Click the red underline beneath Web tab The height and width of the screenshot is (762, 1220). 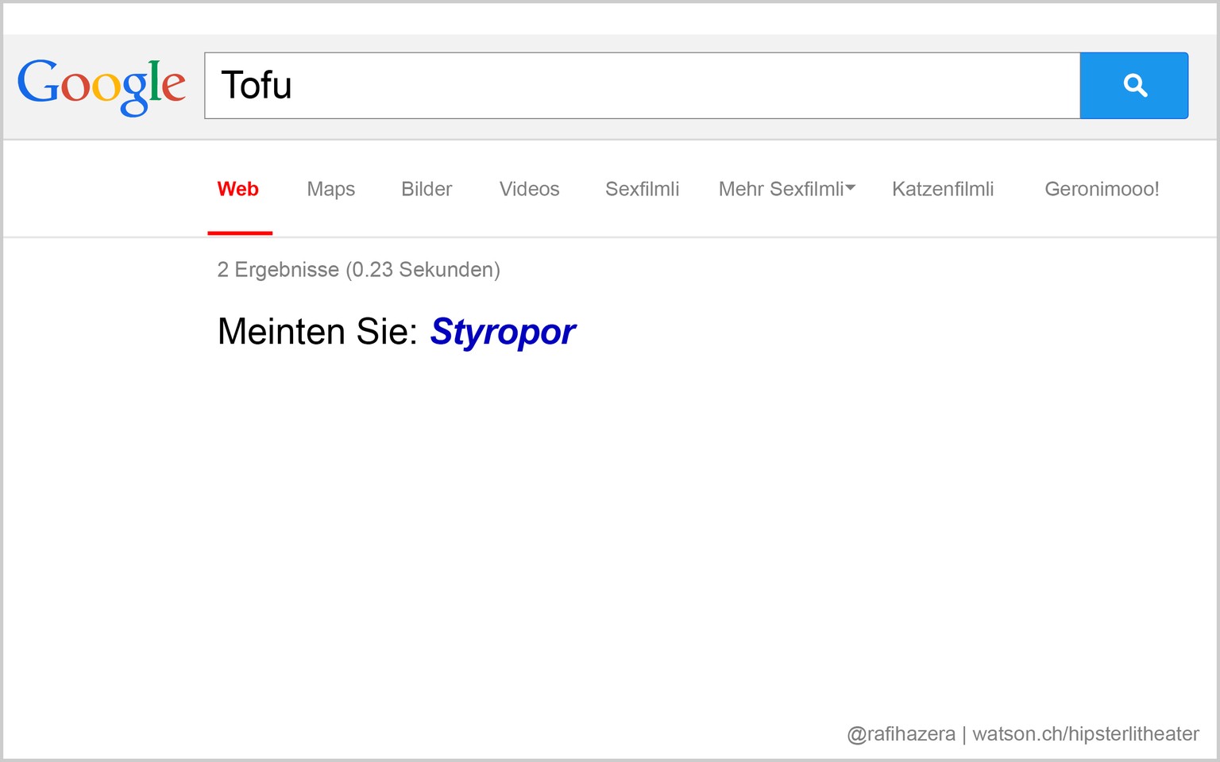point(240,233)
